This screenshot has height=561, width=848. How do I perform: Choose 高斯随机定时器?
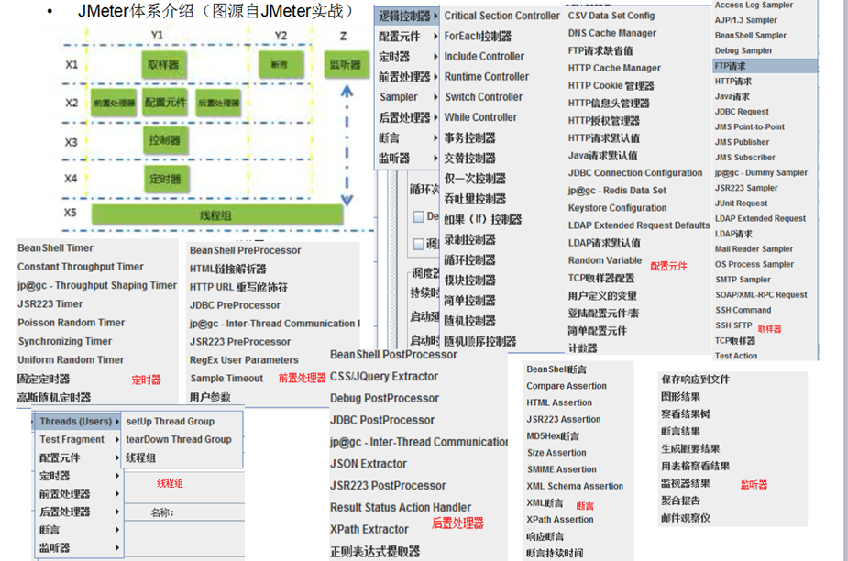[x=54, y=398]
